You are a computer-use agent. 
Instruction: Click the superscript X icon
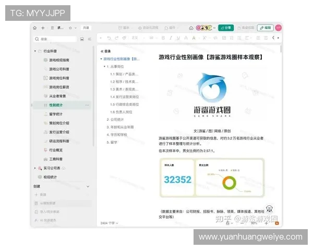(204, 38)
